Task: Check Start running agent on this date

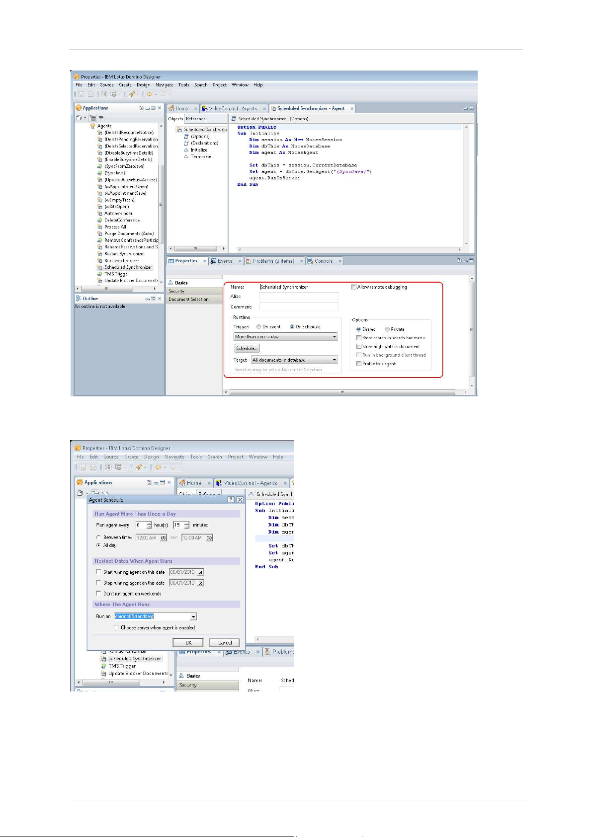Action: [98, 572]
